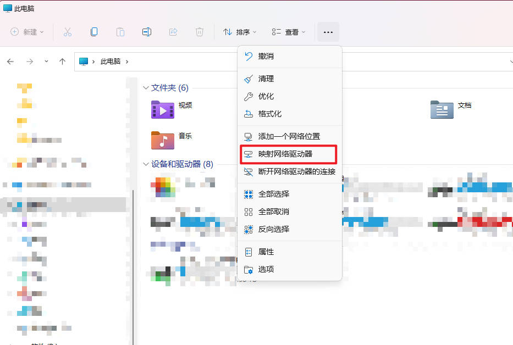513x345 pixels.
Task: Click the Copy icon in toolbar
Action: click(x=94, y=32)
